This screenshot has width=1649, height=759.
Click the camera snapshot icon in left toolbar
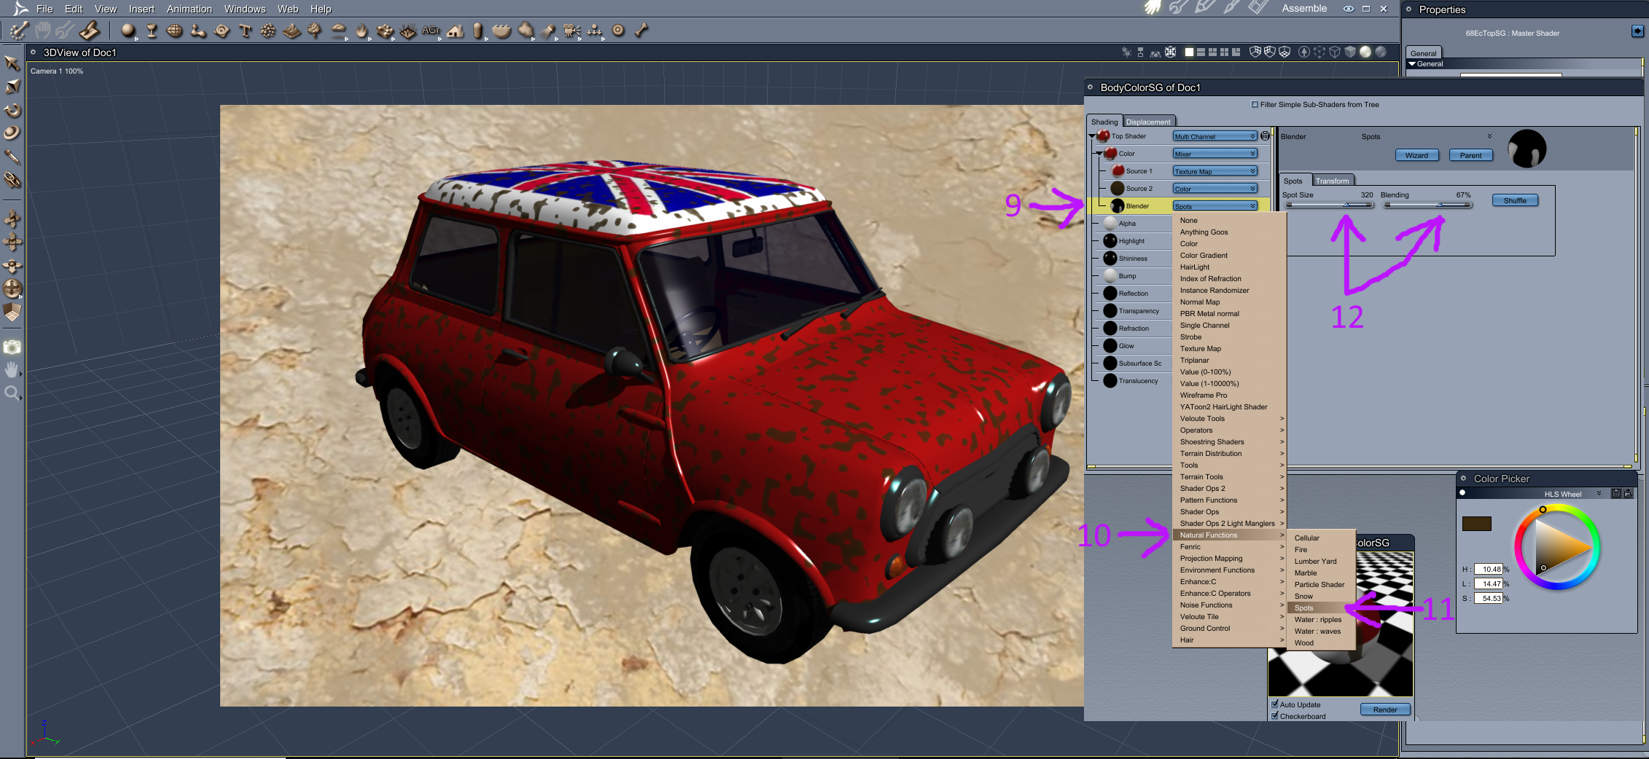(x=12, y=347)
